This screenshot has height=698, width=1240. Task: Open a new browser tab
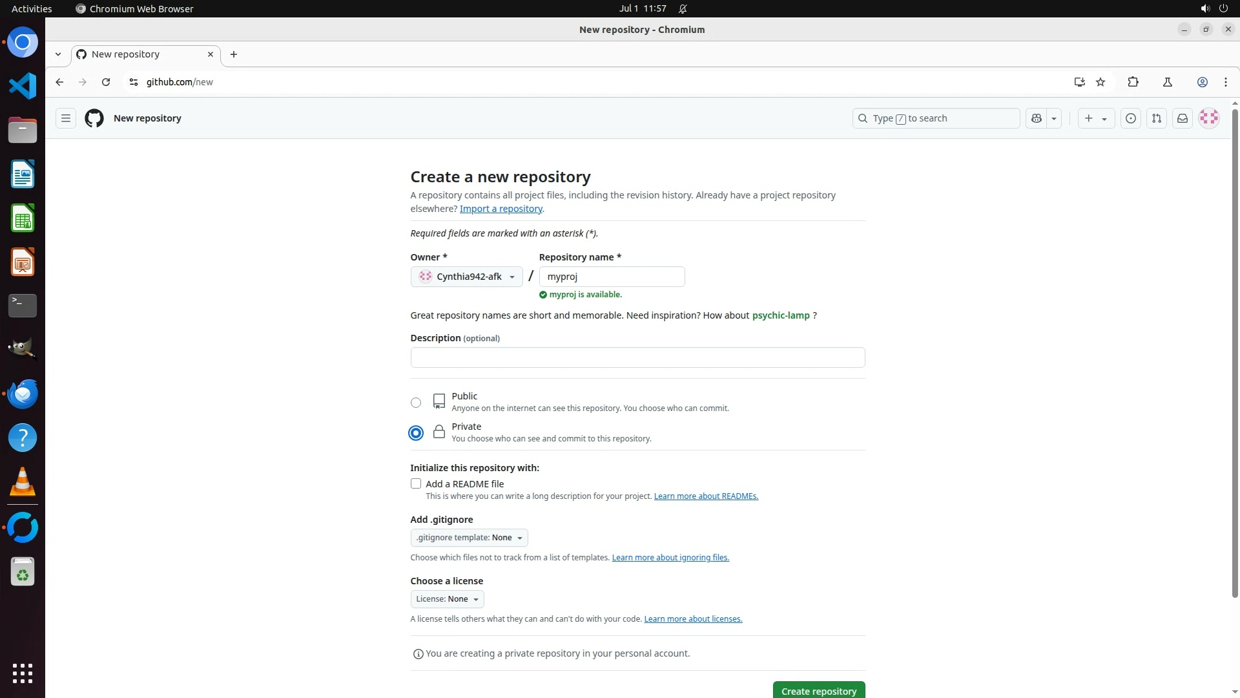tap(234, 54)
